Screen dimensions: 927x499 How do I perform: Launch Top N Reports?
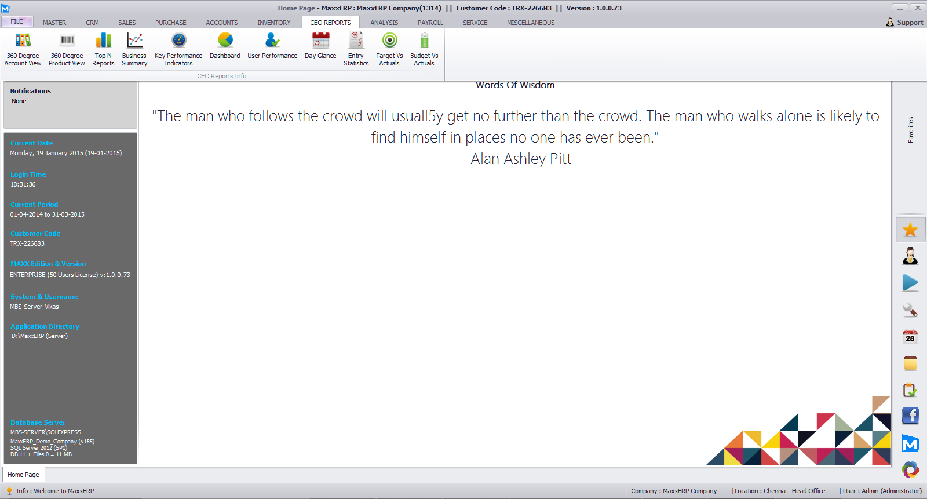click(103, 49)
